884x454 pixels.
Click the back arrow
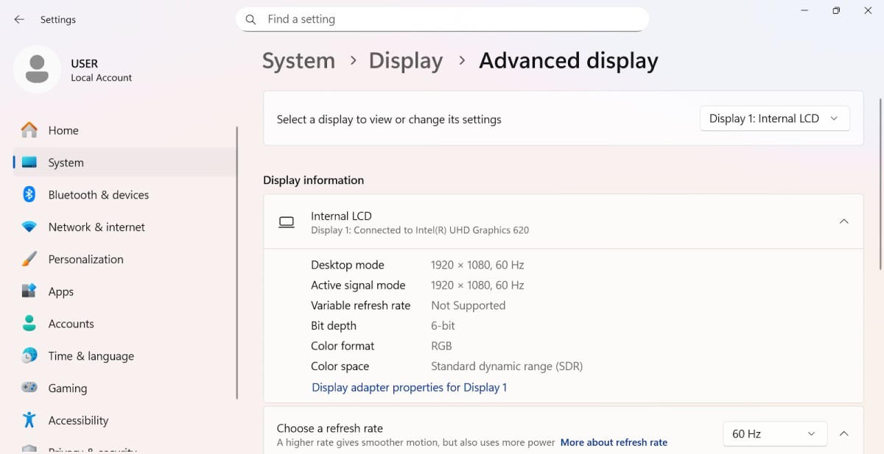pyautogui.click(x=19, y=20)
